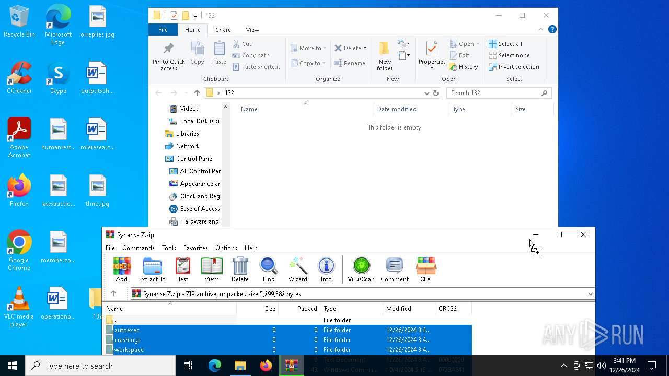Click Edit in the Open group
This screenshot has width=669, height=376.
[x=459, y=55]
